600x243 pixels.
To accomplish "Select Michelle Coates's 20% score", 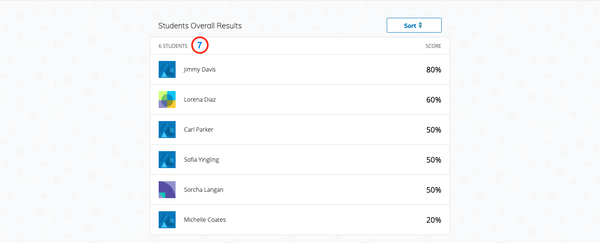I will click(433, 220).
